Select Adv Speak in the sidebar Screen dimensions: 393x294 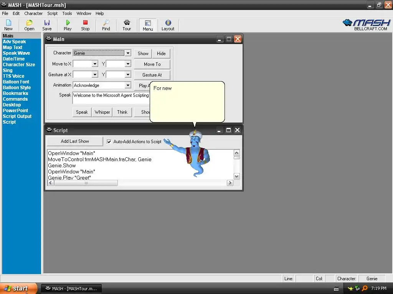pos(14,42)
